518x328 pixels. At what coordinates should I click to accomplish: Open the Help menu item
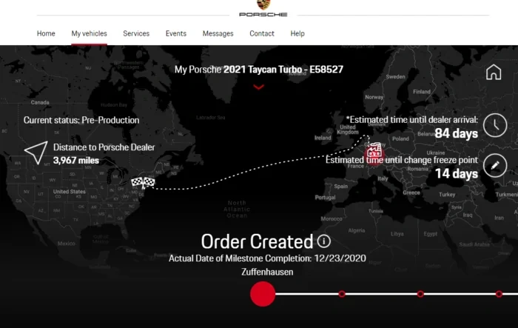pyautogui.click(x=297, y=33)
